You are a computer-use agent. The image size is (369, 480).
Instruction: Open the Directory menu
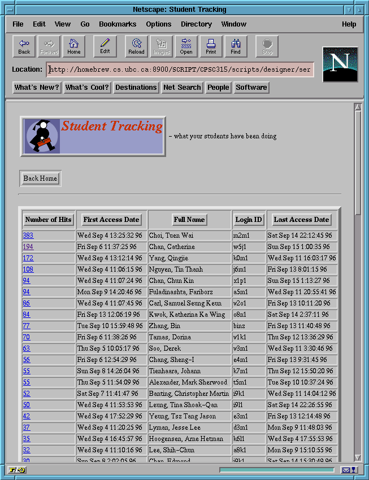196,24
